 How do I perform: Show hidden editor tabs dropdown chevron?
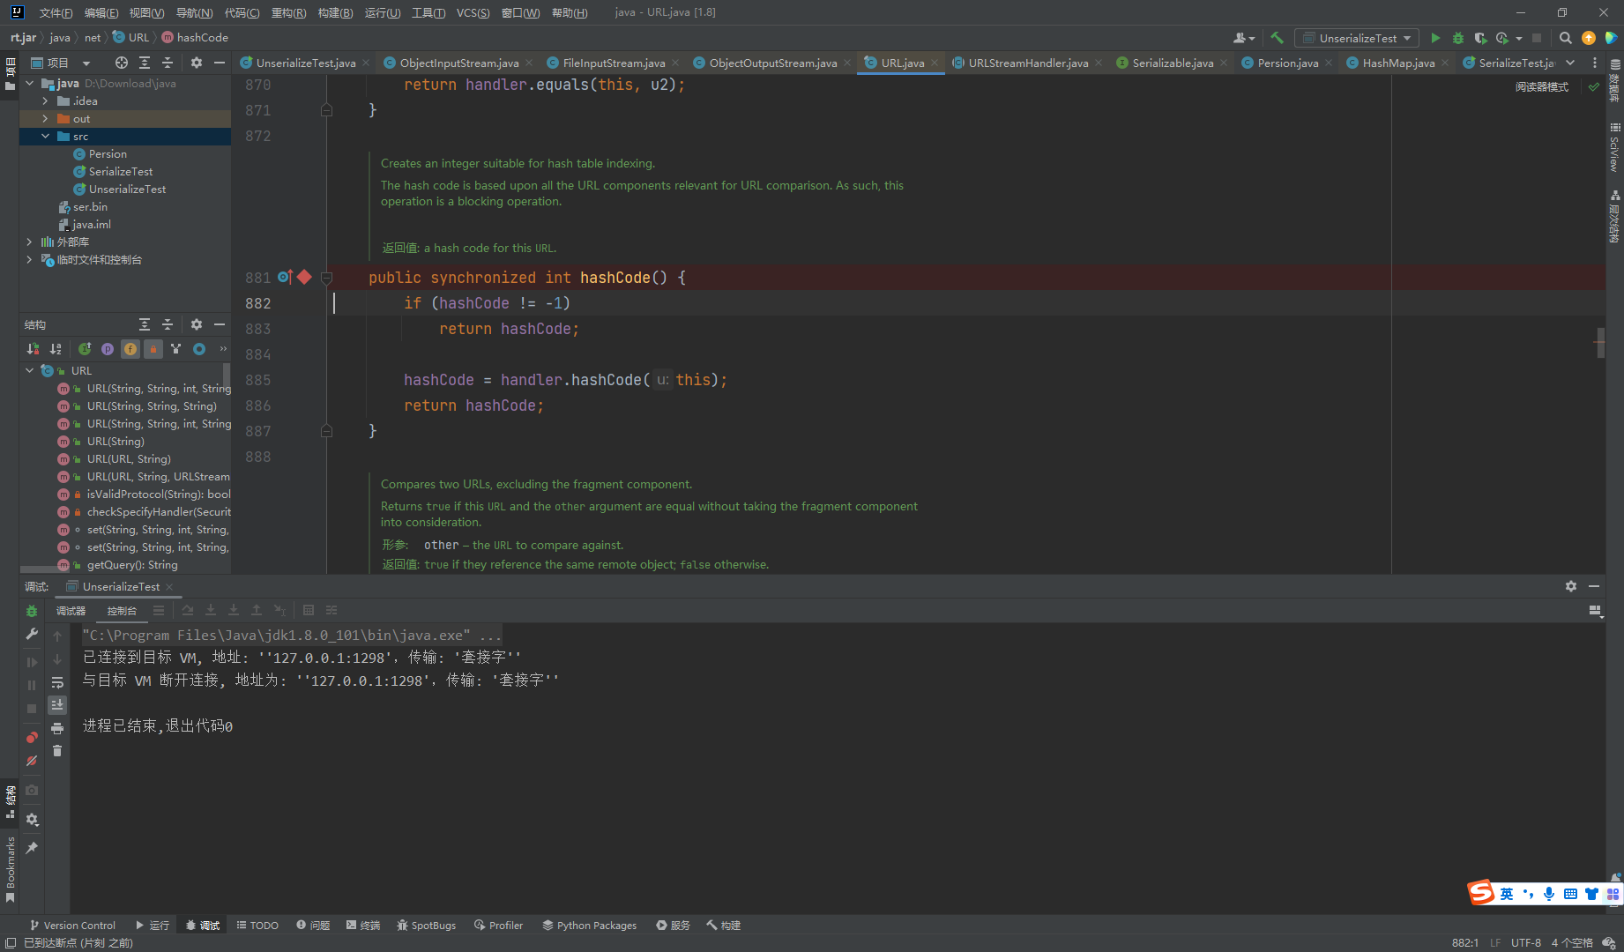pos(1570,63)
